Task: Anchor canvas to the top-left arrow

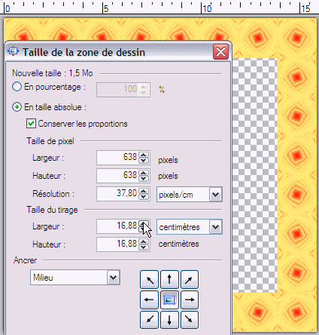Action: tap(149, 279)
